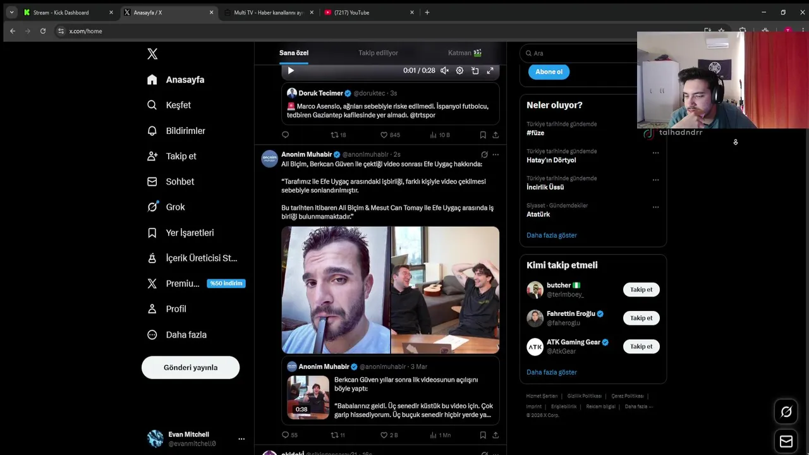Viewport: 809px width, 455px height.
Task: Play the video at top
Action: pyautogui.click(x=291, y=71)
